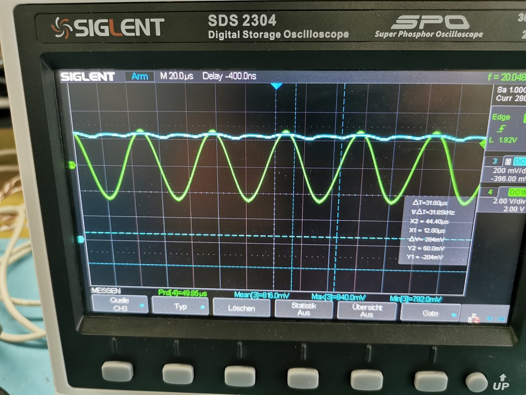Select the Y2 = 60.0mV cursor value
Image resolution: width=526 pixels, height=395 pixels.
click(x=426, y=248)
